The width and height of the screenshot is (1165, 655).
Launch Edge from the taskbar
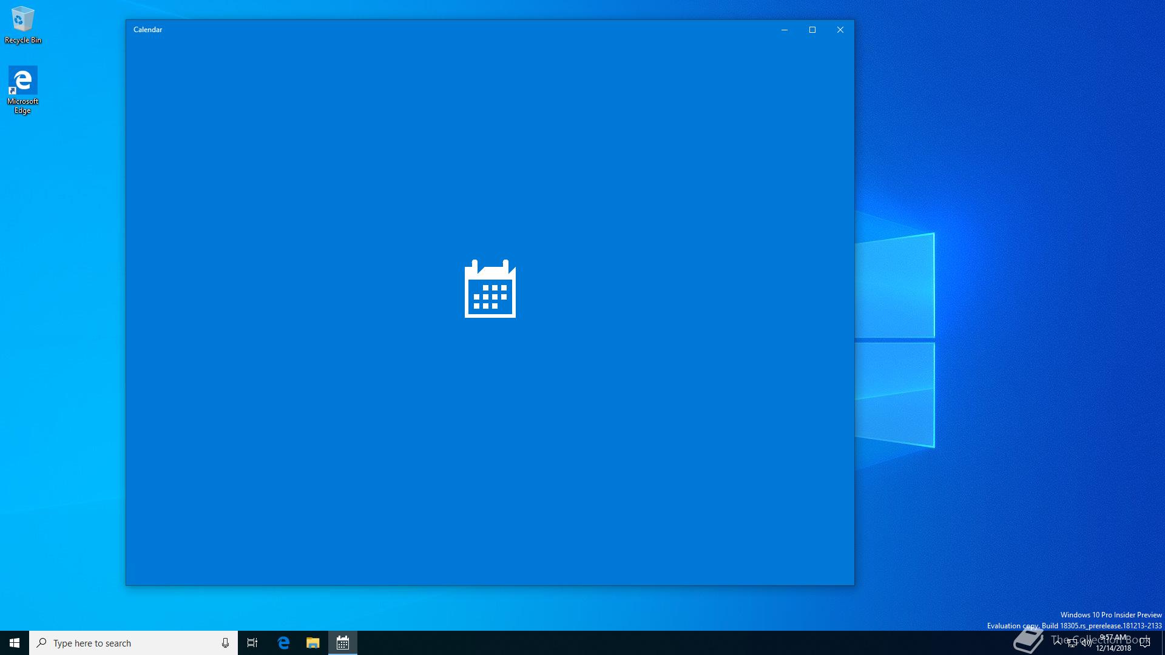pyautogui.click(x=283, y=643)
